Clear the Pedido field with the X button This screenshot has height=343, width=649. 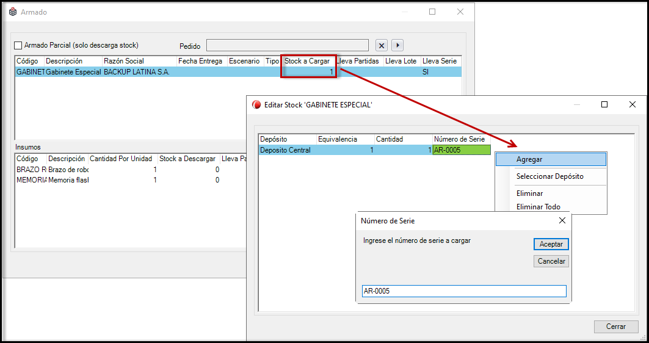382,45
